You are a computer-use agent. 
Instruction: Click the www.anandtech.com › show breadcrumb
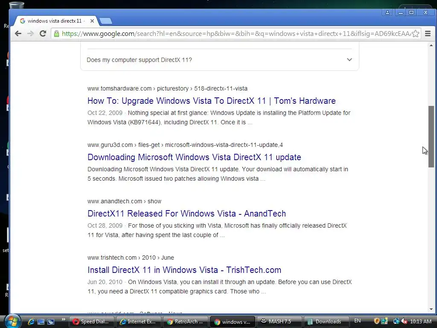pos(124,201)
